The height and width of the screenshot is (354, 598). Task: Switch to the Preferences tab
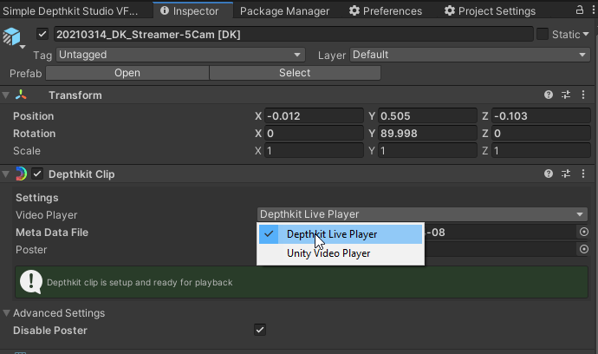click(385, 11)
